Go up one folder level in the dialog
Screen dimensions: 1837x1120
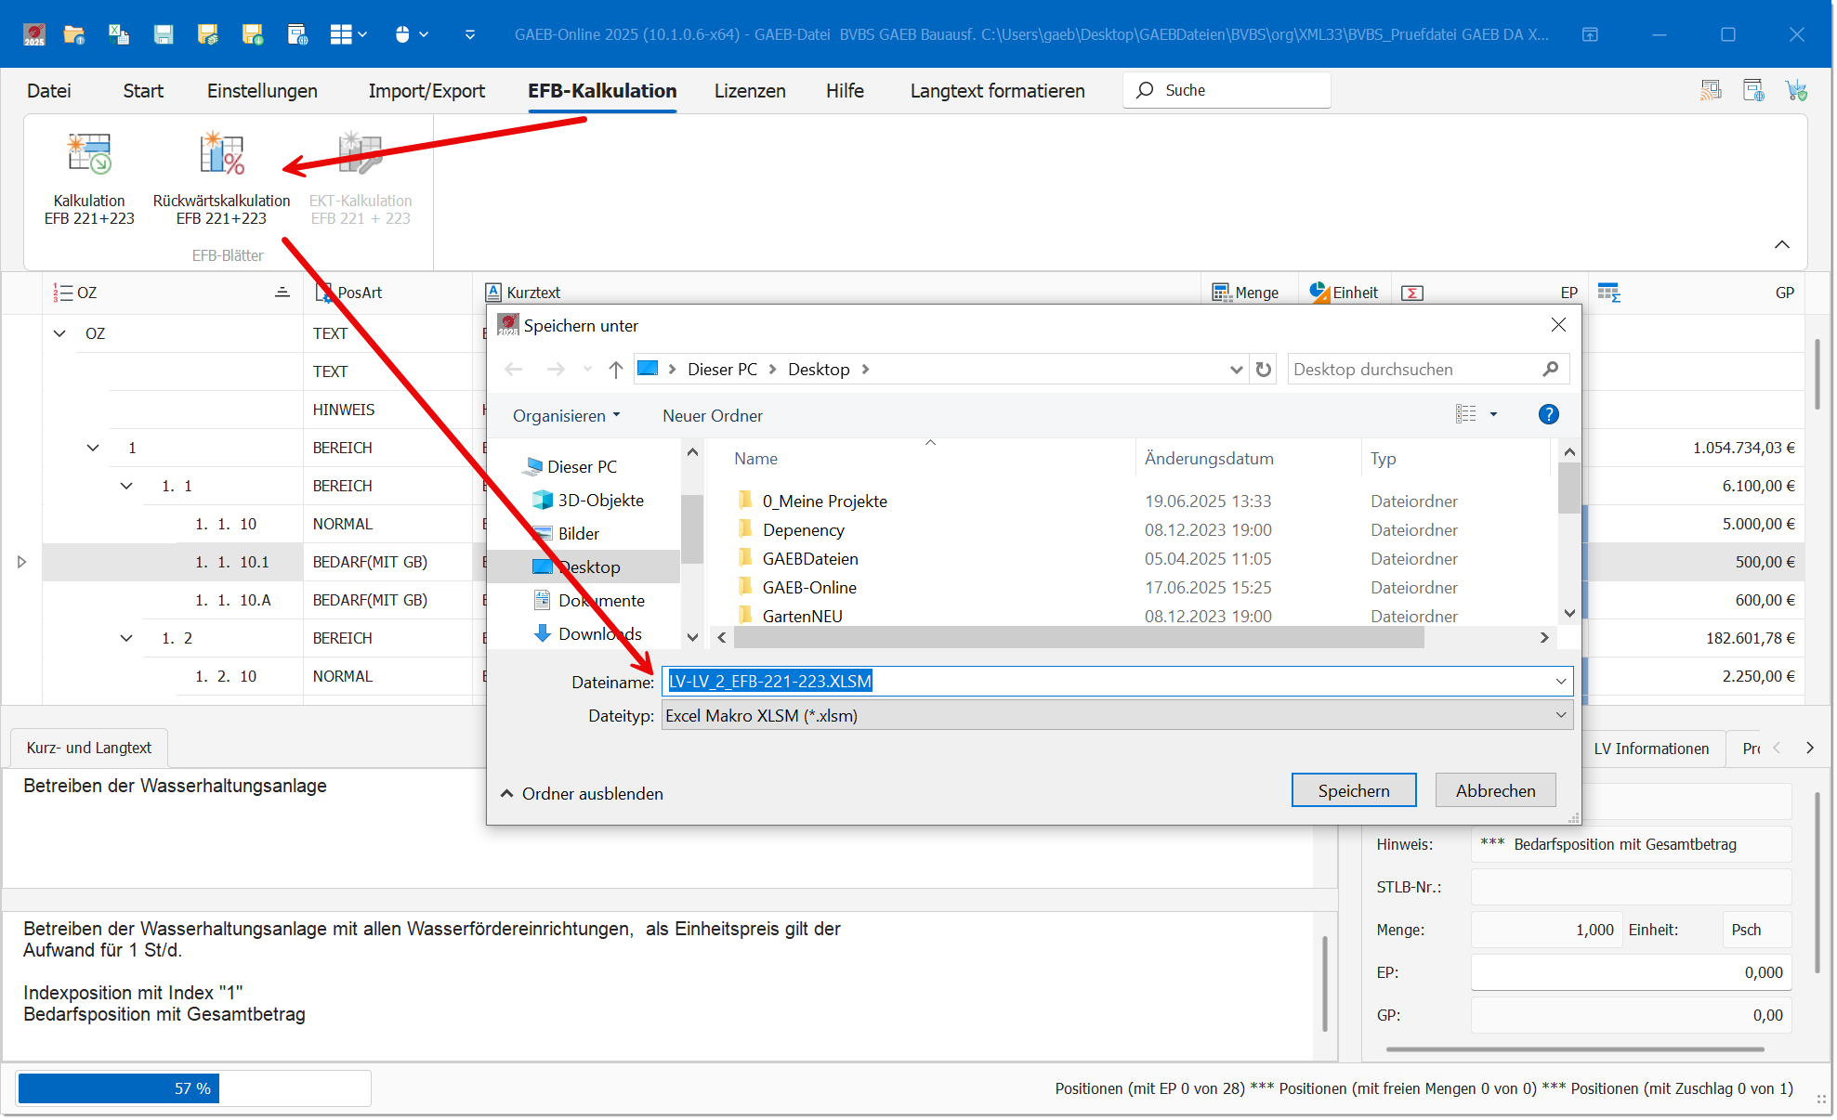[615, 370]
